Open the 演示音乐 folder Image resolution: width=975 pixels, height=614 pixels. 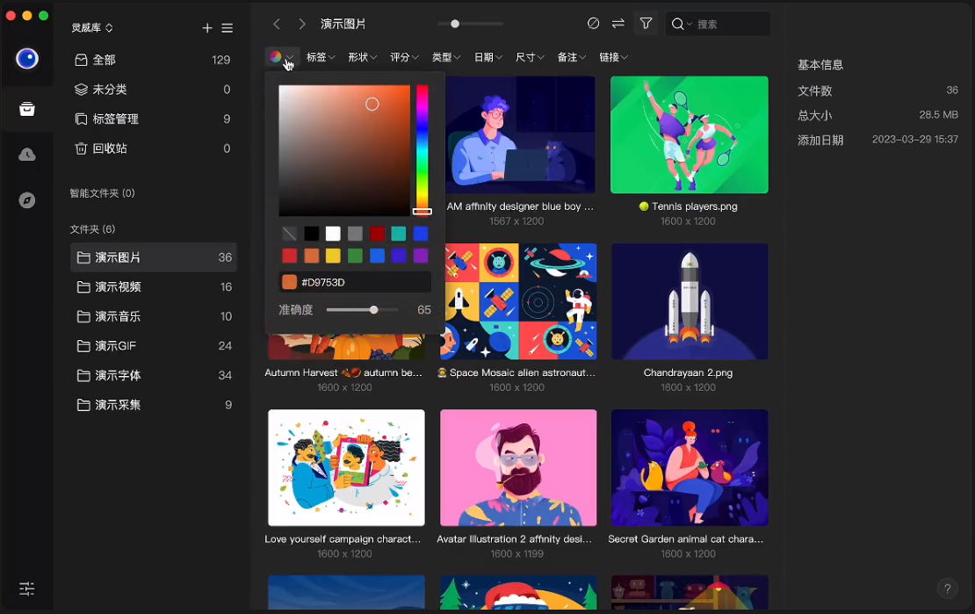pyautogui.click(x=153, y=316)
